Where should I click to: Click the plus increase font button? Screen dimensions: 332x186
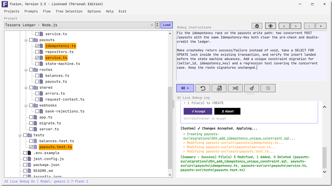tap(321, 26)
